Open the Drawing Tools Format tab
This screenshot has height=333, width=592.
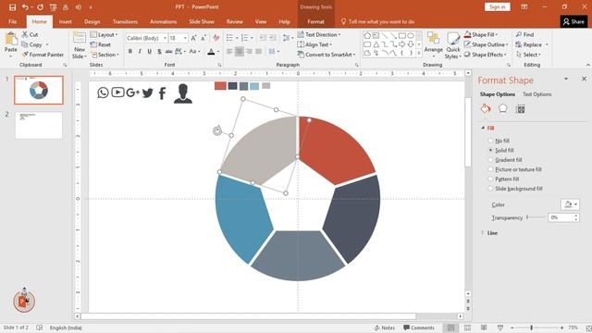pyautogui.click(x=315, y=22)
